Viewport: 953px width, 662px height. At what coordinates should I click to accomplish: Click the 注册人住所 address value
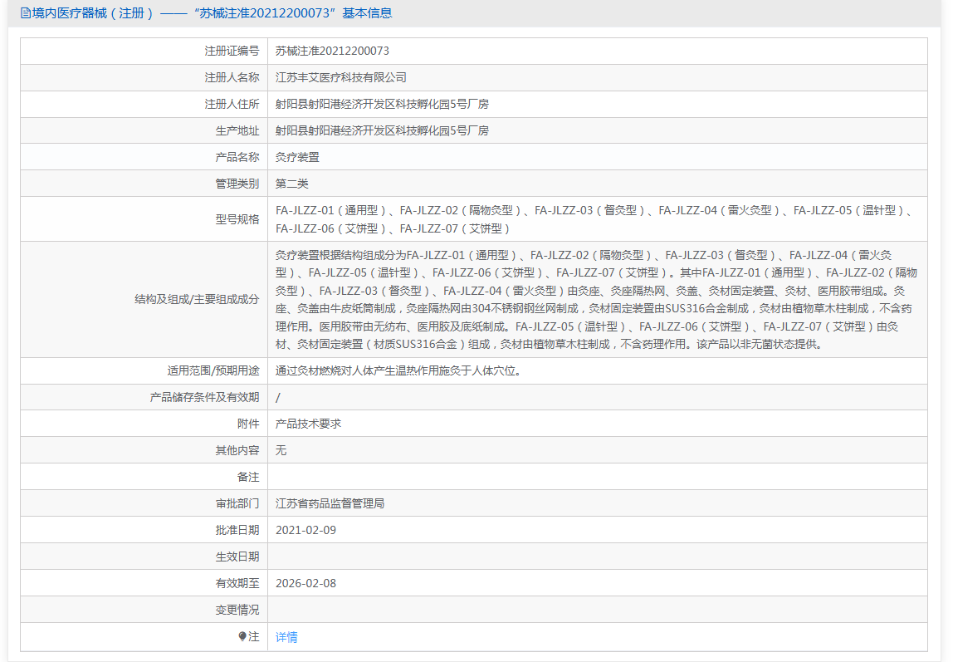coord(383,104)
